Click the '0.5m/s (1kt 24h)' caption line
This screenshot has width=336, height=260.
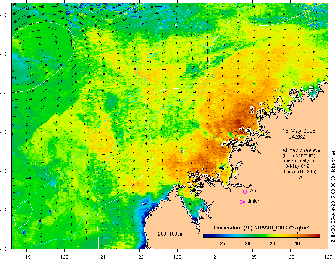(x=300, y=172)
